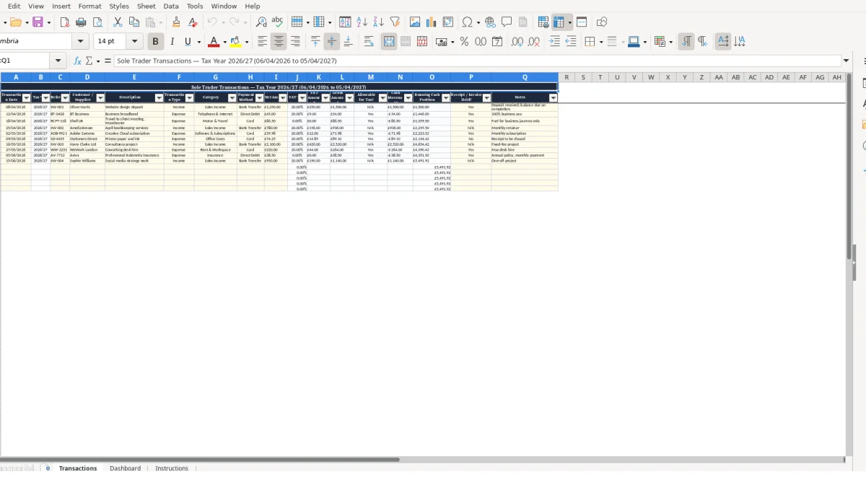Apply the blue background color
This screenshot has width=866, height=487.
point(633,42)
